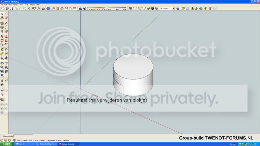Enable Shaded with Textures style
This screenshot has width=260, height=146.
tap(152, 8)
